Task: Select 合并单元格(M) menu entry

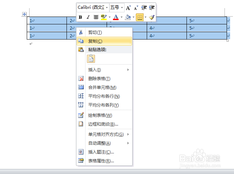Action: tap(104, 88)
